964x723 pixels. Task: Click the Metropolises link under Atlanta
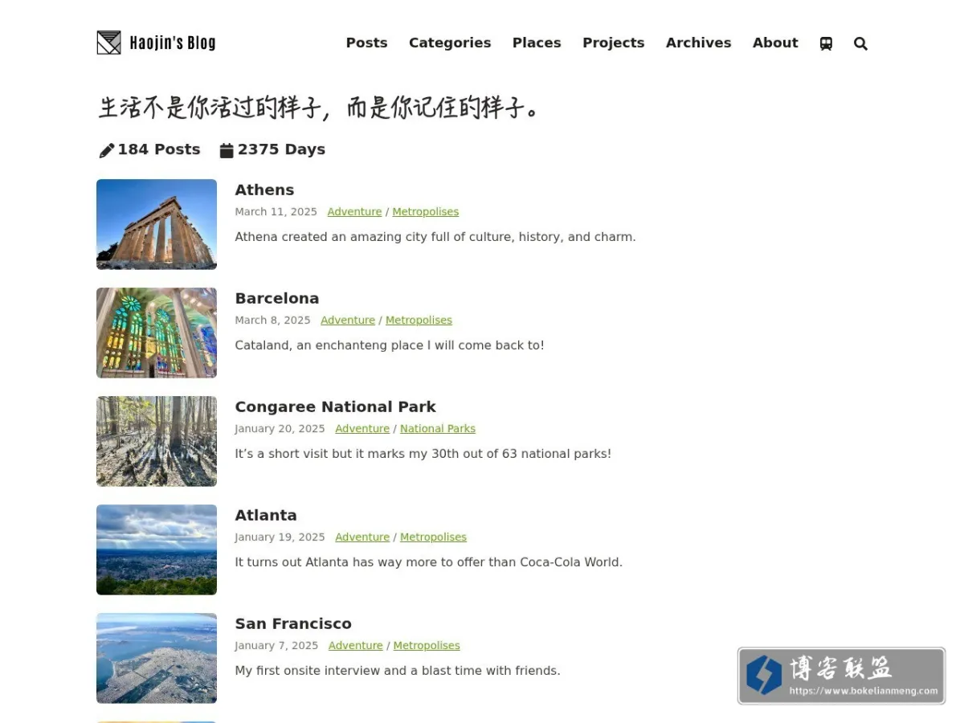click(433, 537)
